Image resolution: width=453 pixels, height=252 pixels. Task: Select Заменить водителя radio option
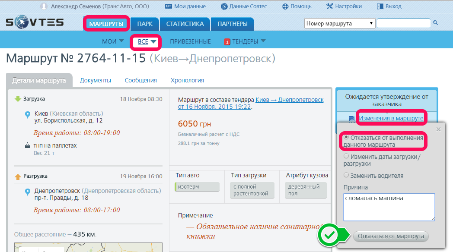346,175
